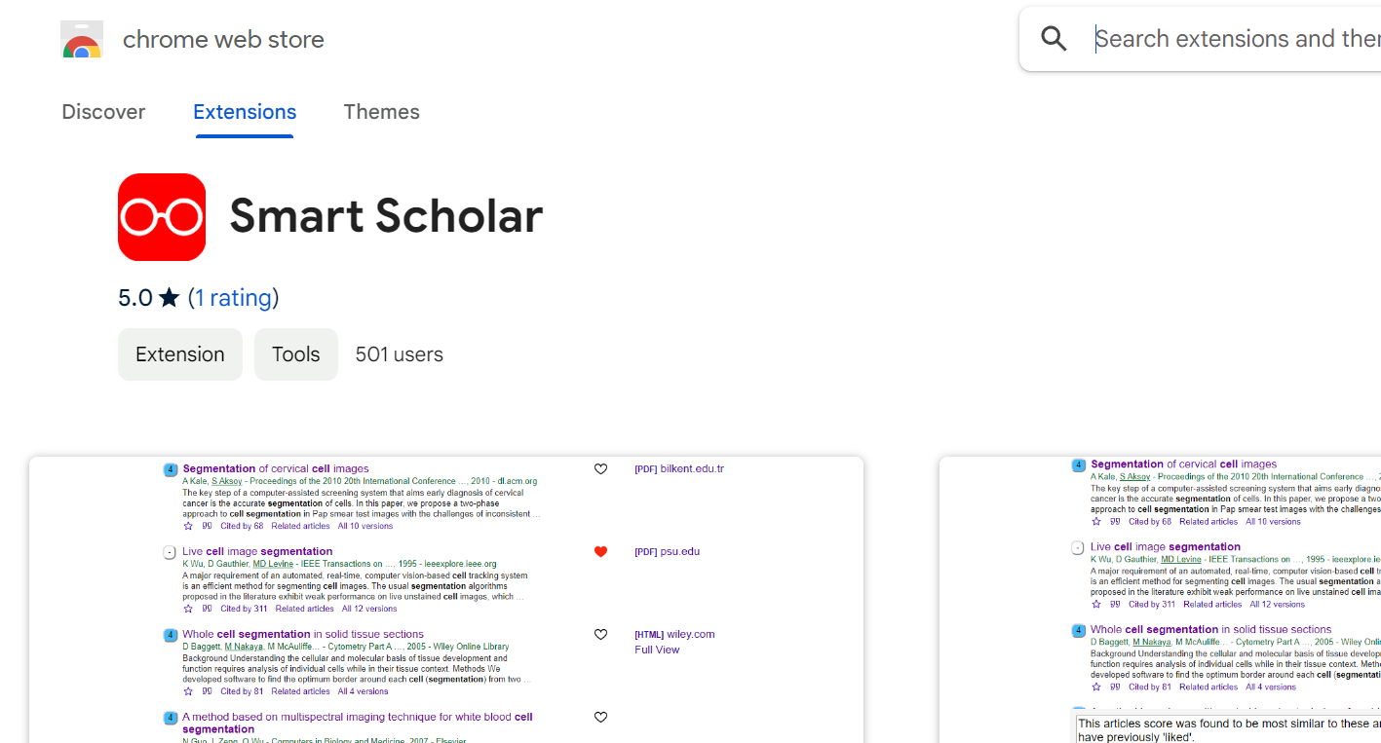Toggle the red heart next to the psu.edu result

tap(600, 552)
